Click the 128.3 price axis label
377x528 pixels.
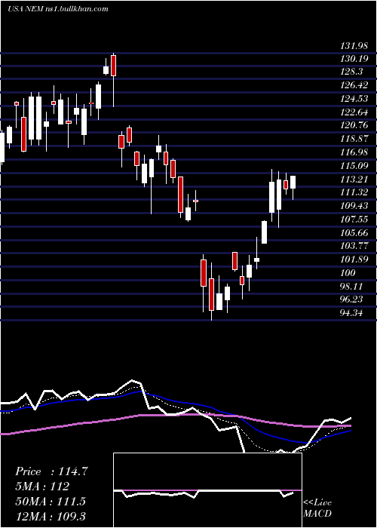[x=352, y=72]
